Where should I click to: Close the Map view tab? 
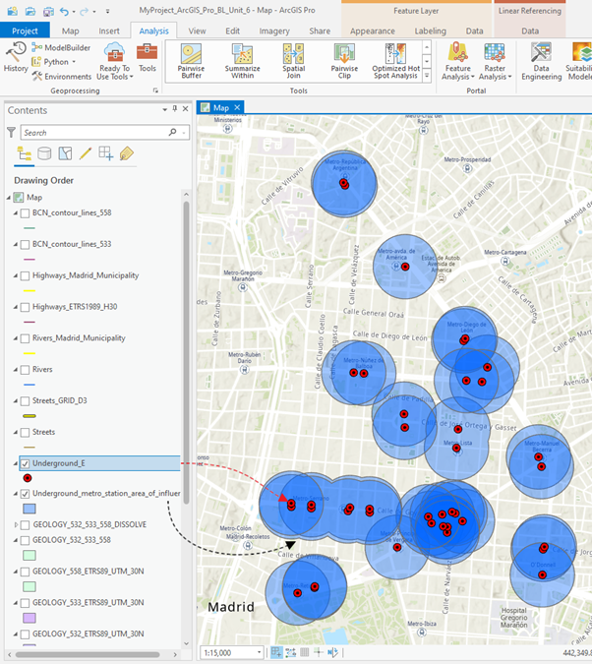pos(237,107)
